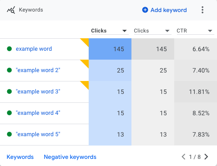Click the green status dot for example word

point(9,49)
